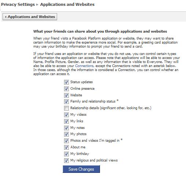Toggle Photos and videos I'm tagged in
This screenshot has height=193, width=186.
pos(66,141)
